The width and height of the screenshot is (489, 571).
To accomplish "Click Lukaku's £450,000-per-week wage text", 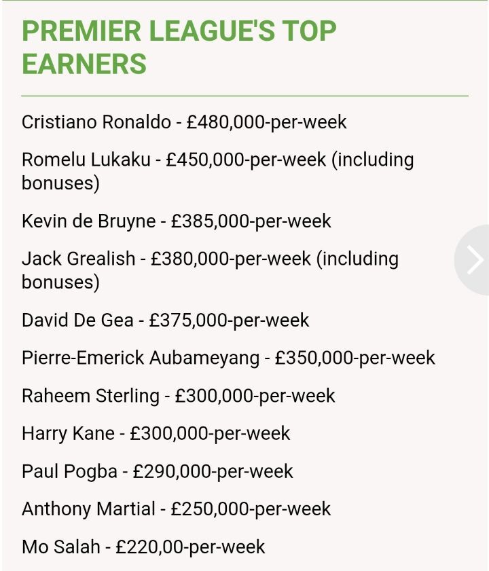I will point(246,160).
